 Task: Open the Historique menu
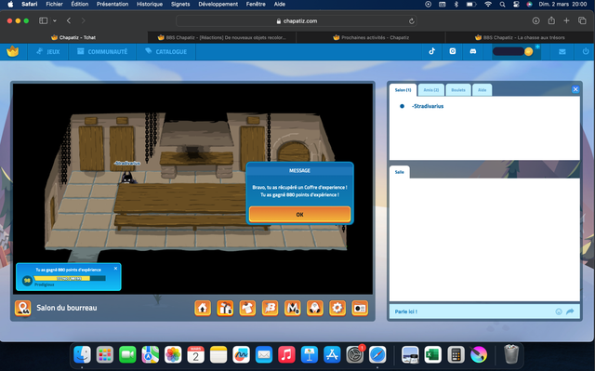150,4
